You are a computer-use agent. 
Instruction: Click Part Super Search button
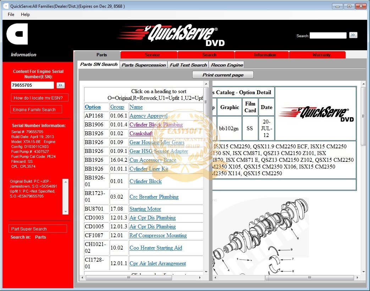point(38,229)
